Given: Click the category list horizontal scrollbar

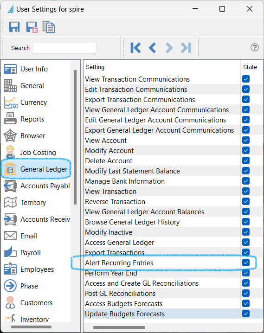Looking at the screenshot, I should (x=31, y=327).
